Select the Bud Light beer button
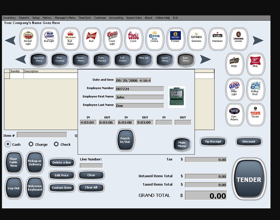 point(50,39)
